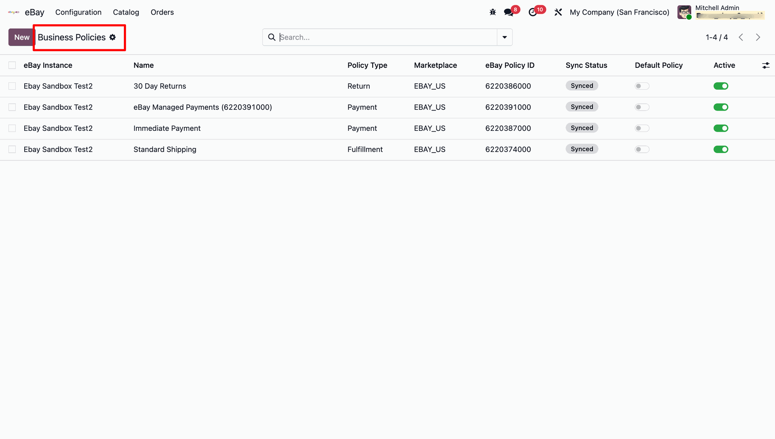
Task: Click policy ID 6220386000
Action: [508, 86]
